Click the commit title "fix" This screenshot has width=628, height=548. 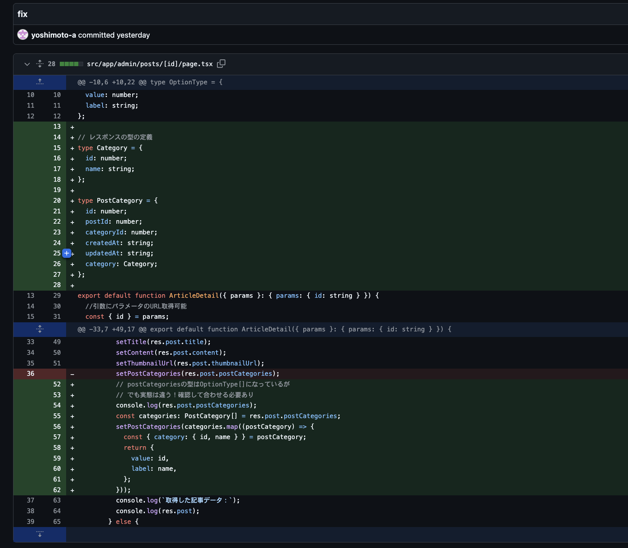point(23,14)
